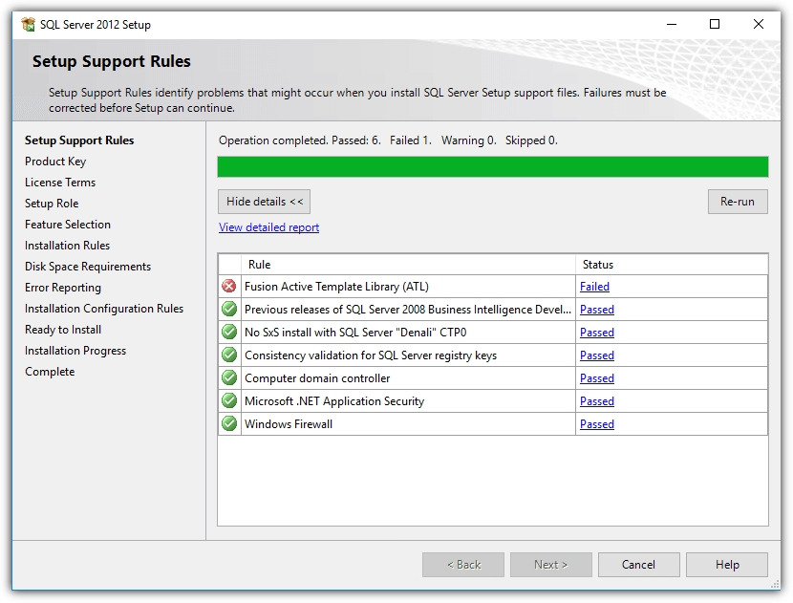Click the Re-run button
The height and width of the screenshot is (603, 793).
(x=738, y=202)
